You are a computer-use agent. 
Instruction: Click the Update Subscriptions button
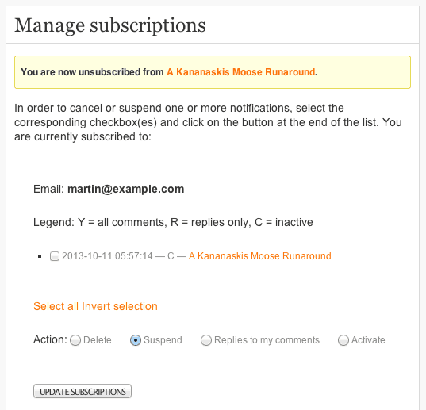83,391
